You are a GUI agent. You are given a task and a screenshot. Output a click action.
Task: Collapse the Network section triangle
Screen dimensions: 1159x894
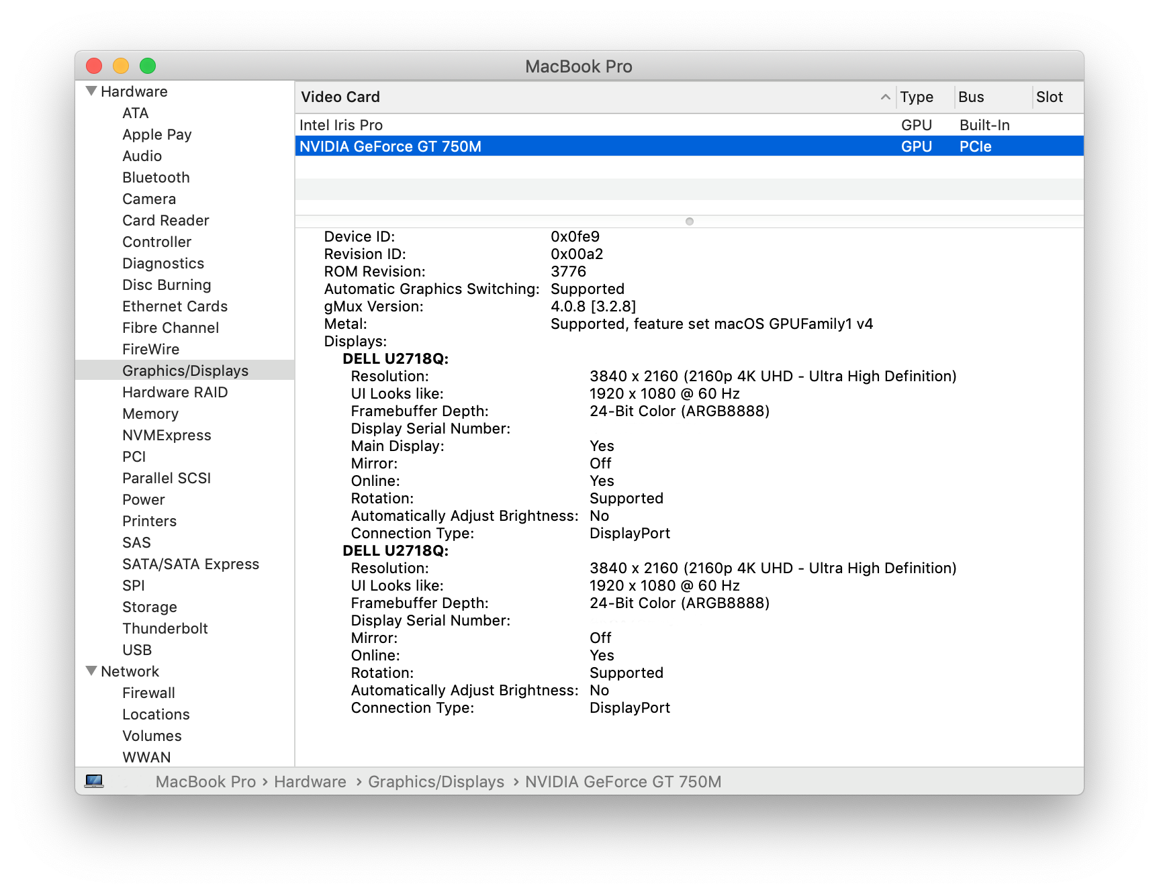92,671
